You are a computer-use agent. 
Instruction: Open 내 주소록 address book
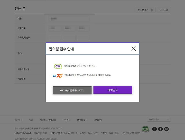164,10
